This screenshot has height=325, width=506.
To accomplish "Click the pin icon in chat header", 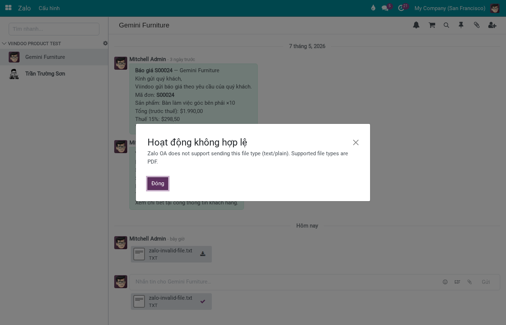I will pos(461,25).
